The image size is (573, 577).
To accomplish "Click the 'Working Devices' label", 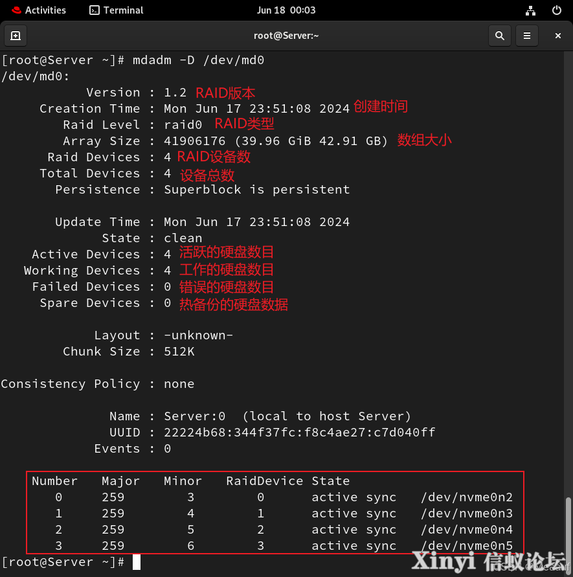I will (82, 271).
